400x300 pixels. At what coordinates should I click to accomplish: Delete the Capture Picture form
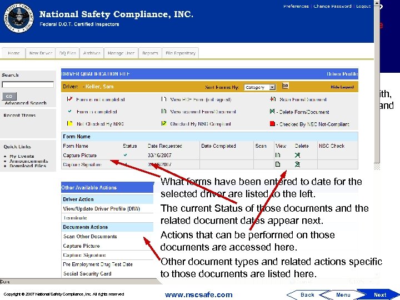pyautogui.click(x=297, y=155)
